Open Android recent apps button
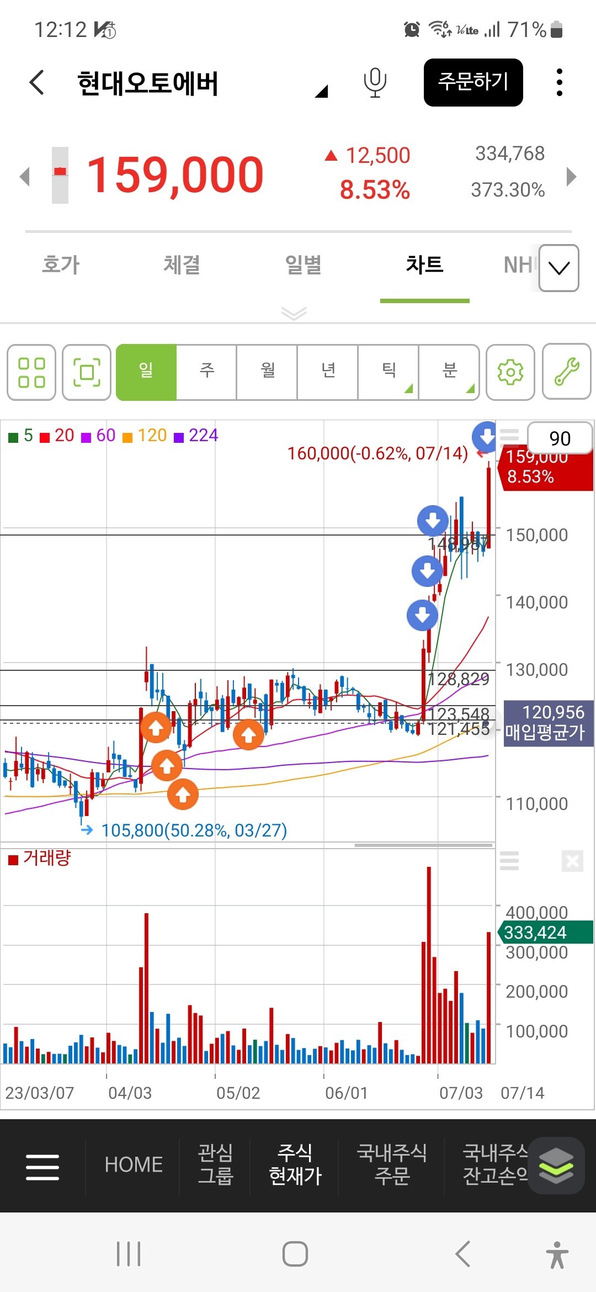596x1292 pixels. (129, 1254)
